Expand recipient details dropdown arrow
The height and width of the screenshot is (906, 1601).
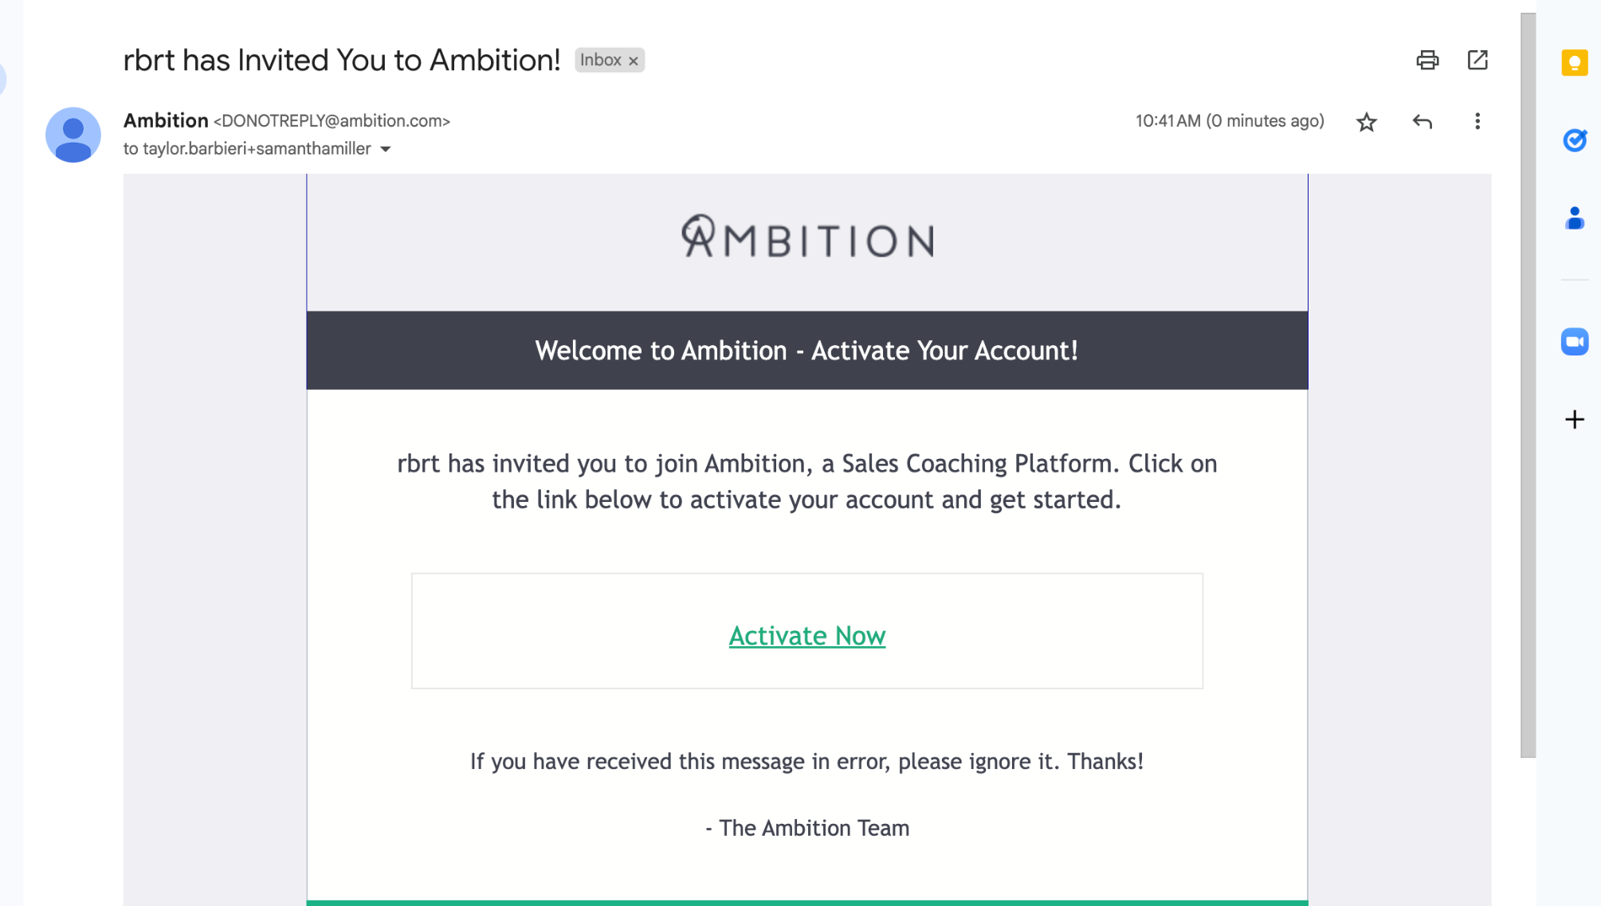(x=386, y=149)
